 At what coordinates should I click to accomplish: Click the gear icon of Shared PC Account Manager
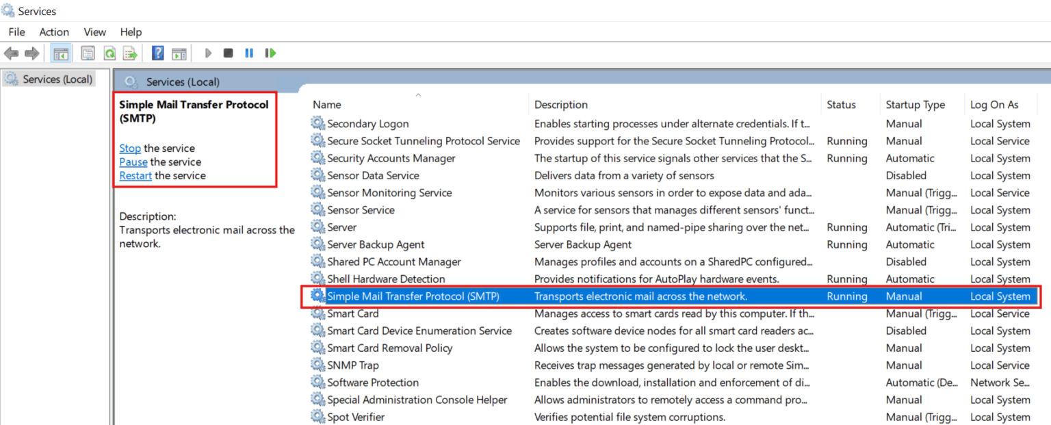pos(318,261)
